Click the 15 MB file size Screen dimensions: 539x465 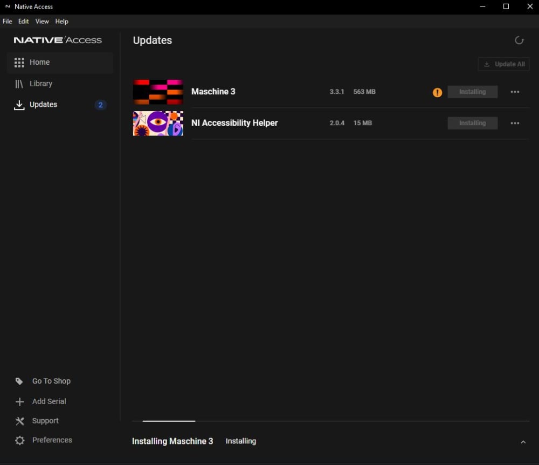[363, 123]
